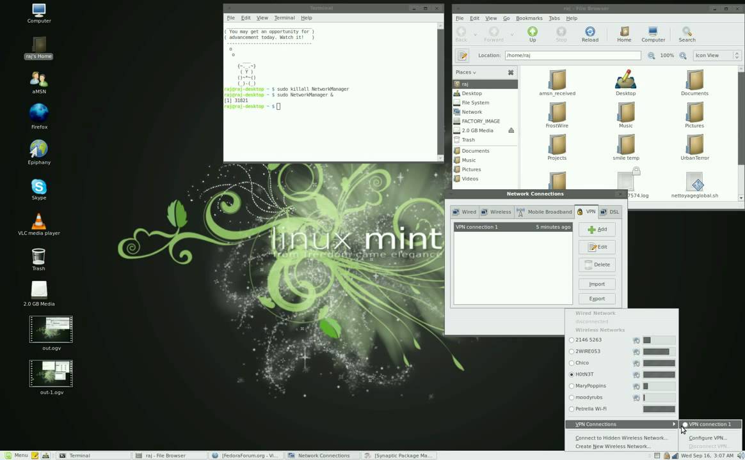
Task: Select File System in Places sidebar
Action: point(476,103)
